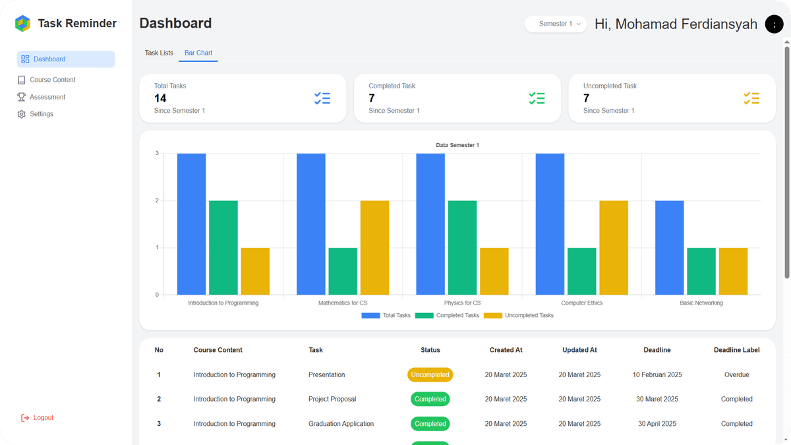Click the blue Introduction to Programming bar
791x445 pixels.
pyautogui.click(x=192, y=224)
